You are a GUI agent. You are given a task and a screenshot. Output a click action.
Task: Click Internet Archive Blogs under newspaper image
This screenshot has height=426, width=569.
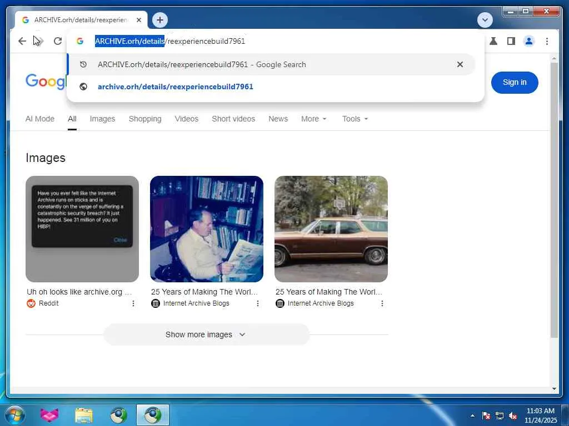click(196, 303)
